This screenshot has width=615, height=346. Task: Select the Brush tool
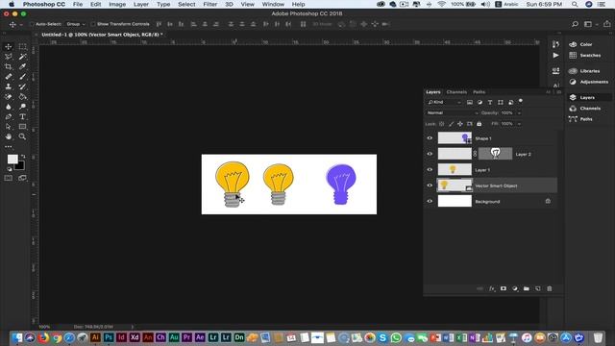(x=22, y=77)
